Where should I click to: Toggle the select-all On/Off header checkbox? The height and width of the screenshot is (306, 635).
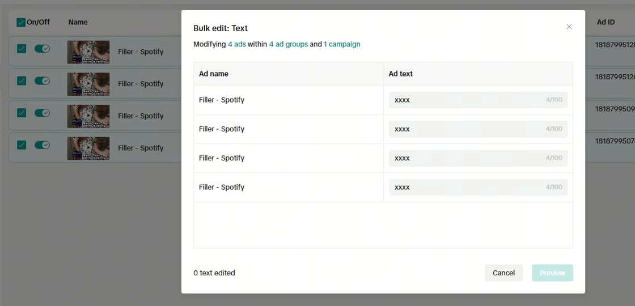coord(21,23)
